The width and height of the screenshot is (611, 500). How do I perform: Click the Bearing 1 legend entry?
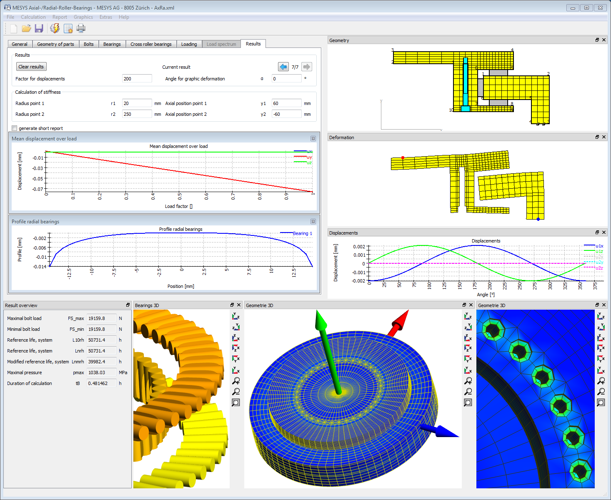pyautogui.click(x=296, y=233)
